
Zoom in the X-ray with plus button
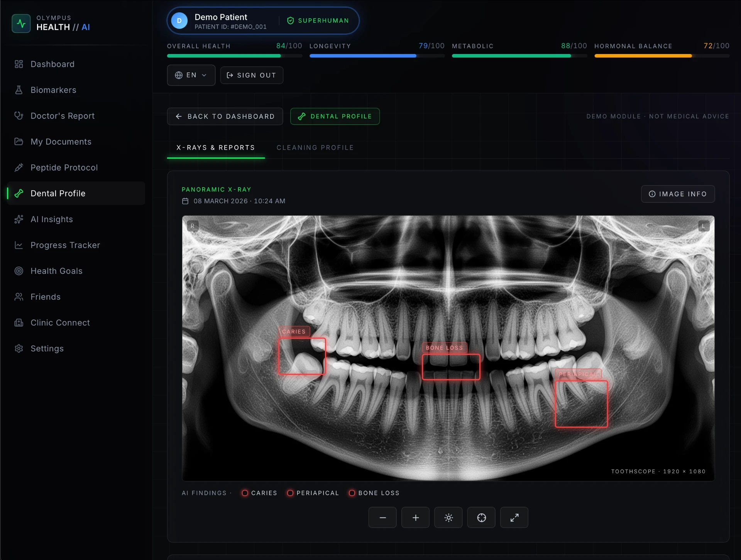click(x=415, y=518)
